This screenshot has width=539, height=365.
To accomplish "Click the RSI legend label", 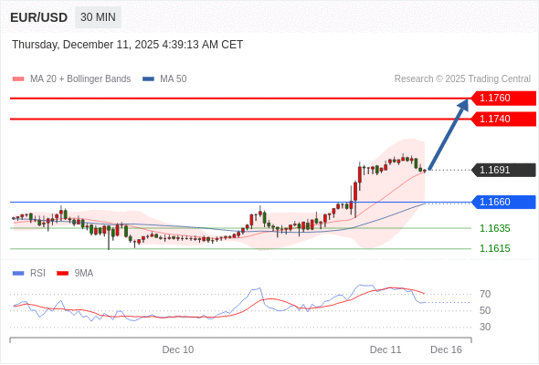I will point(37,274).
